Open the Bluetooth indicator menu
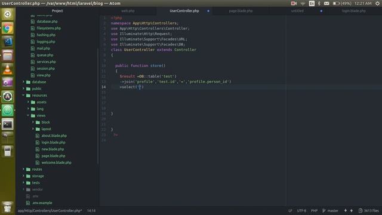The image size is (382, 215). pyautogui.click(x=319, y=4)
